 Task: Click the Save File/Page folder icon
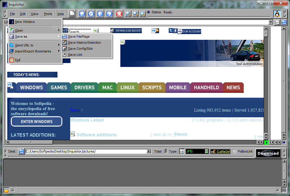tap(64, 36)
